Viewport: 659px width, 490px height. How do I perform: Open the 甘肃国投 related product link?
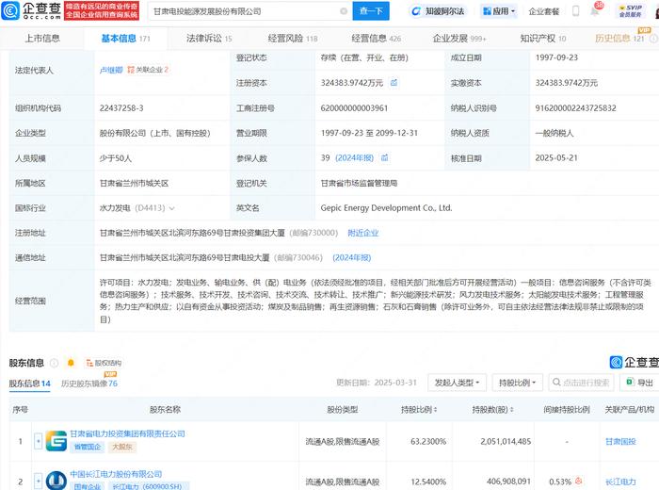[620, 441]
